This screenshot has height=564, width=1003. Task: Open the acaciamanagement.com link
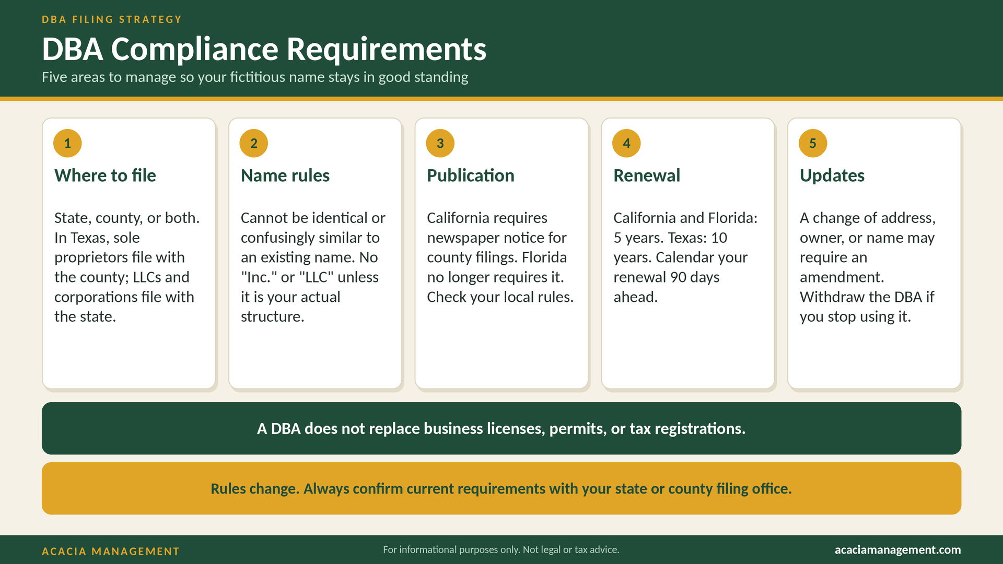click(897, 550)
